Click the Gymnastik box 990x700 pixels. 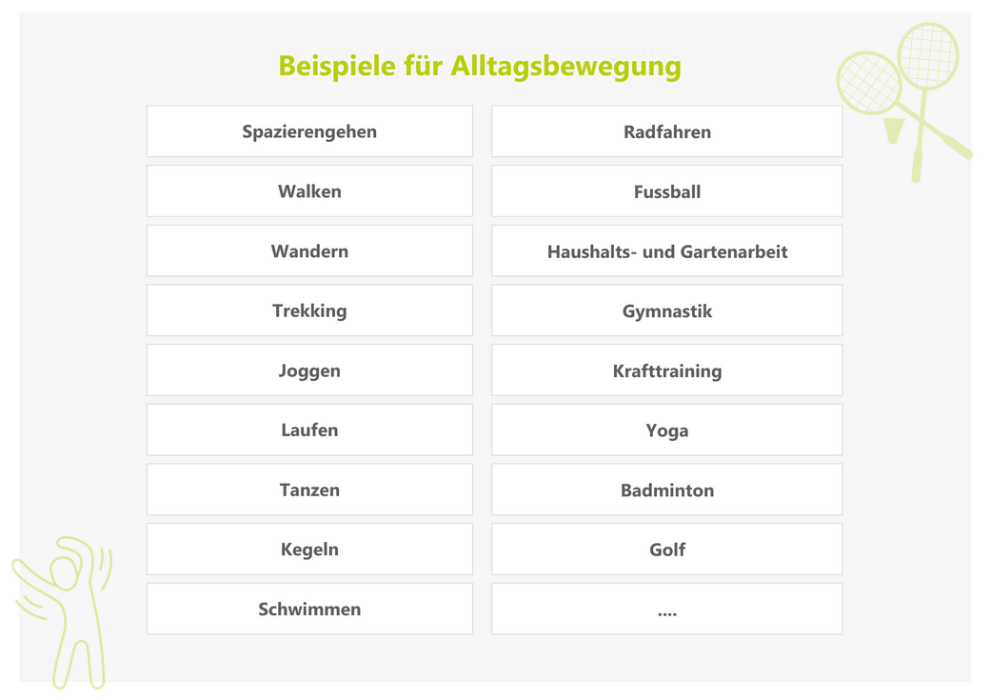click(666, 310)
